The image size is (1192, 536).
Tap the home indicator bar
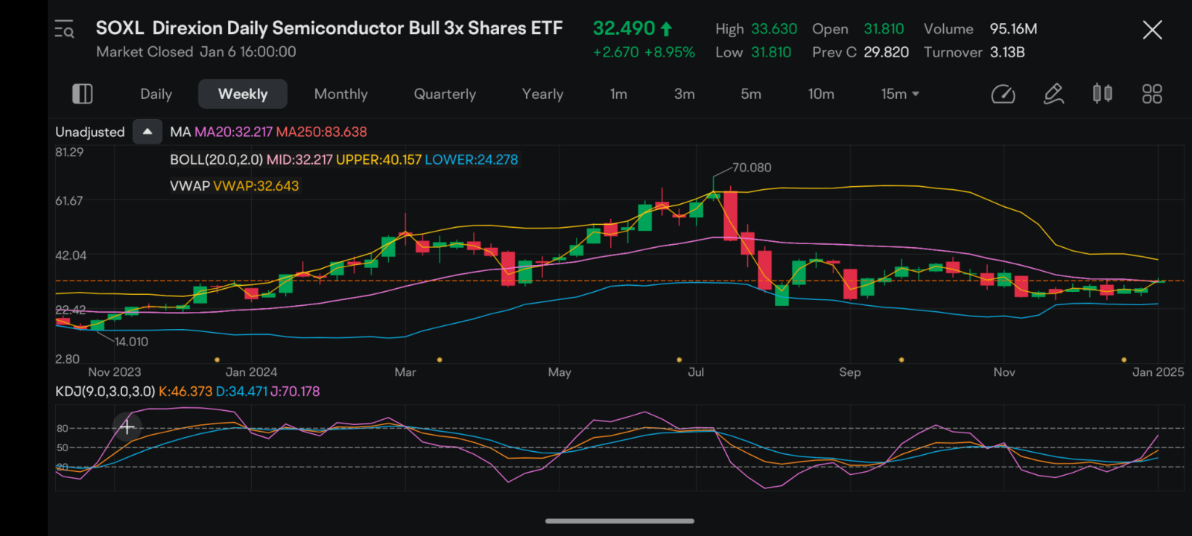point(620,521)
